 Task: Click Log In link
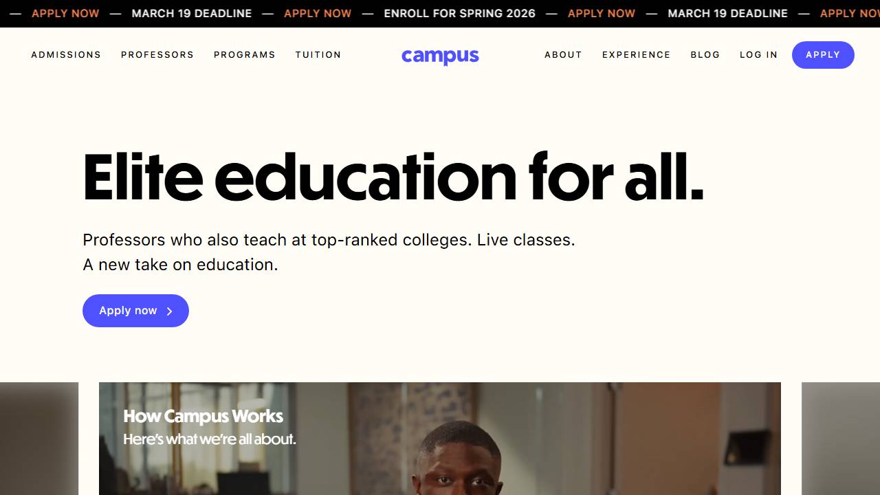point(758,55)
